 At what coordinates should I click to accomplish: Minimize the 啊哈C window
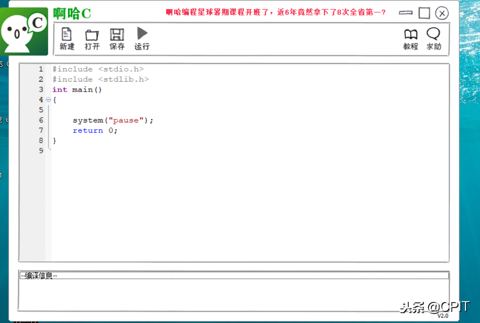[406, 13]
